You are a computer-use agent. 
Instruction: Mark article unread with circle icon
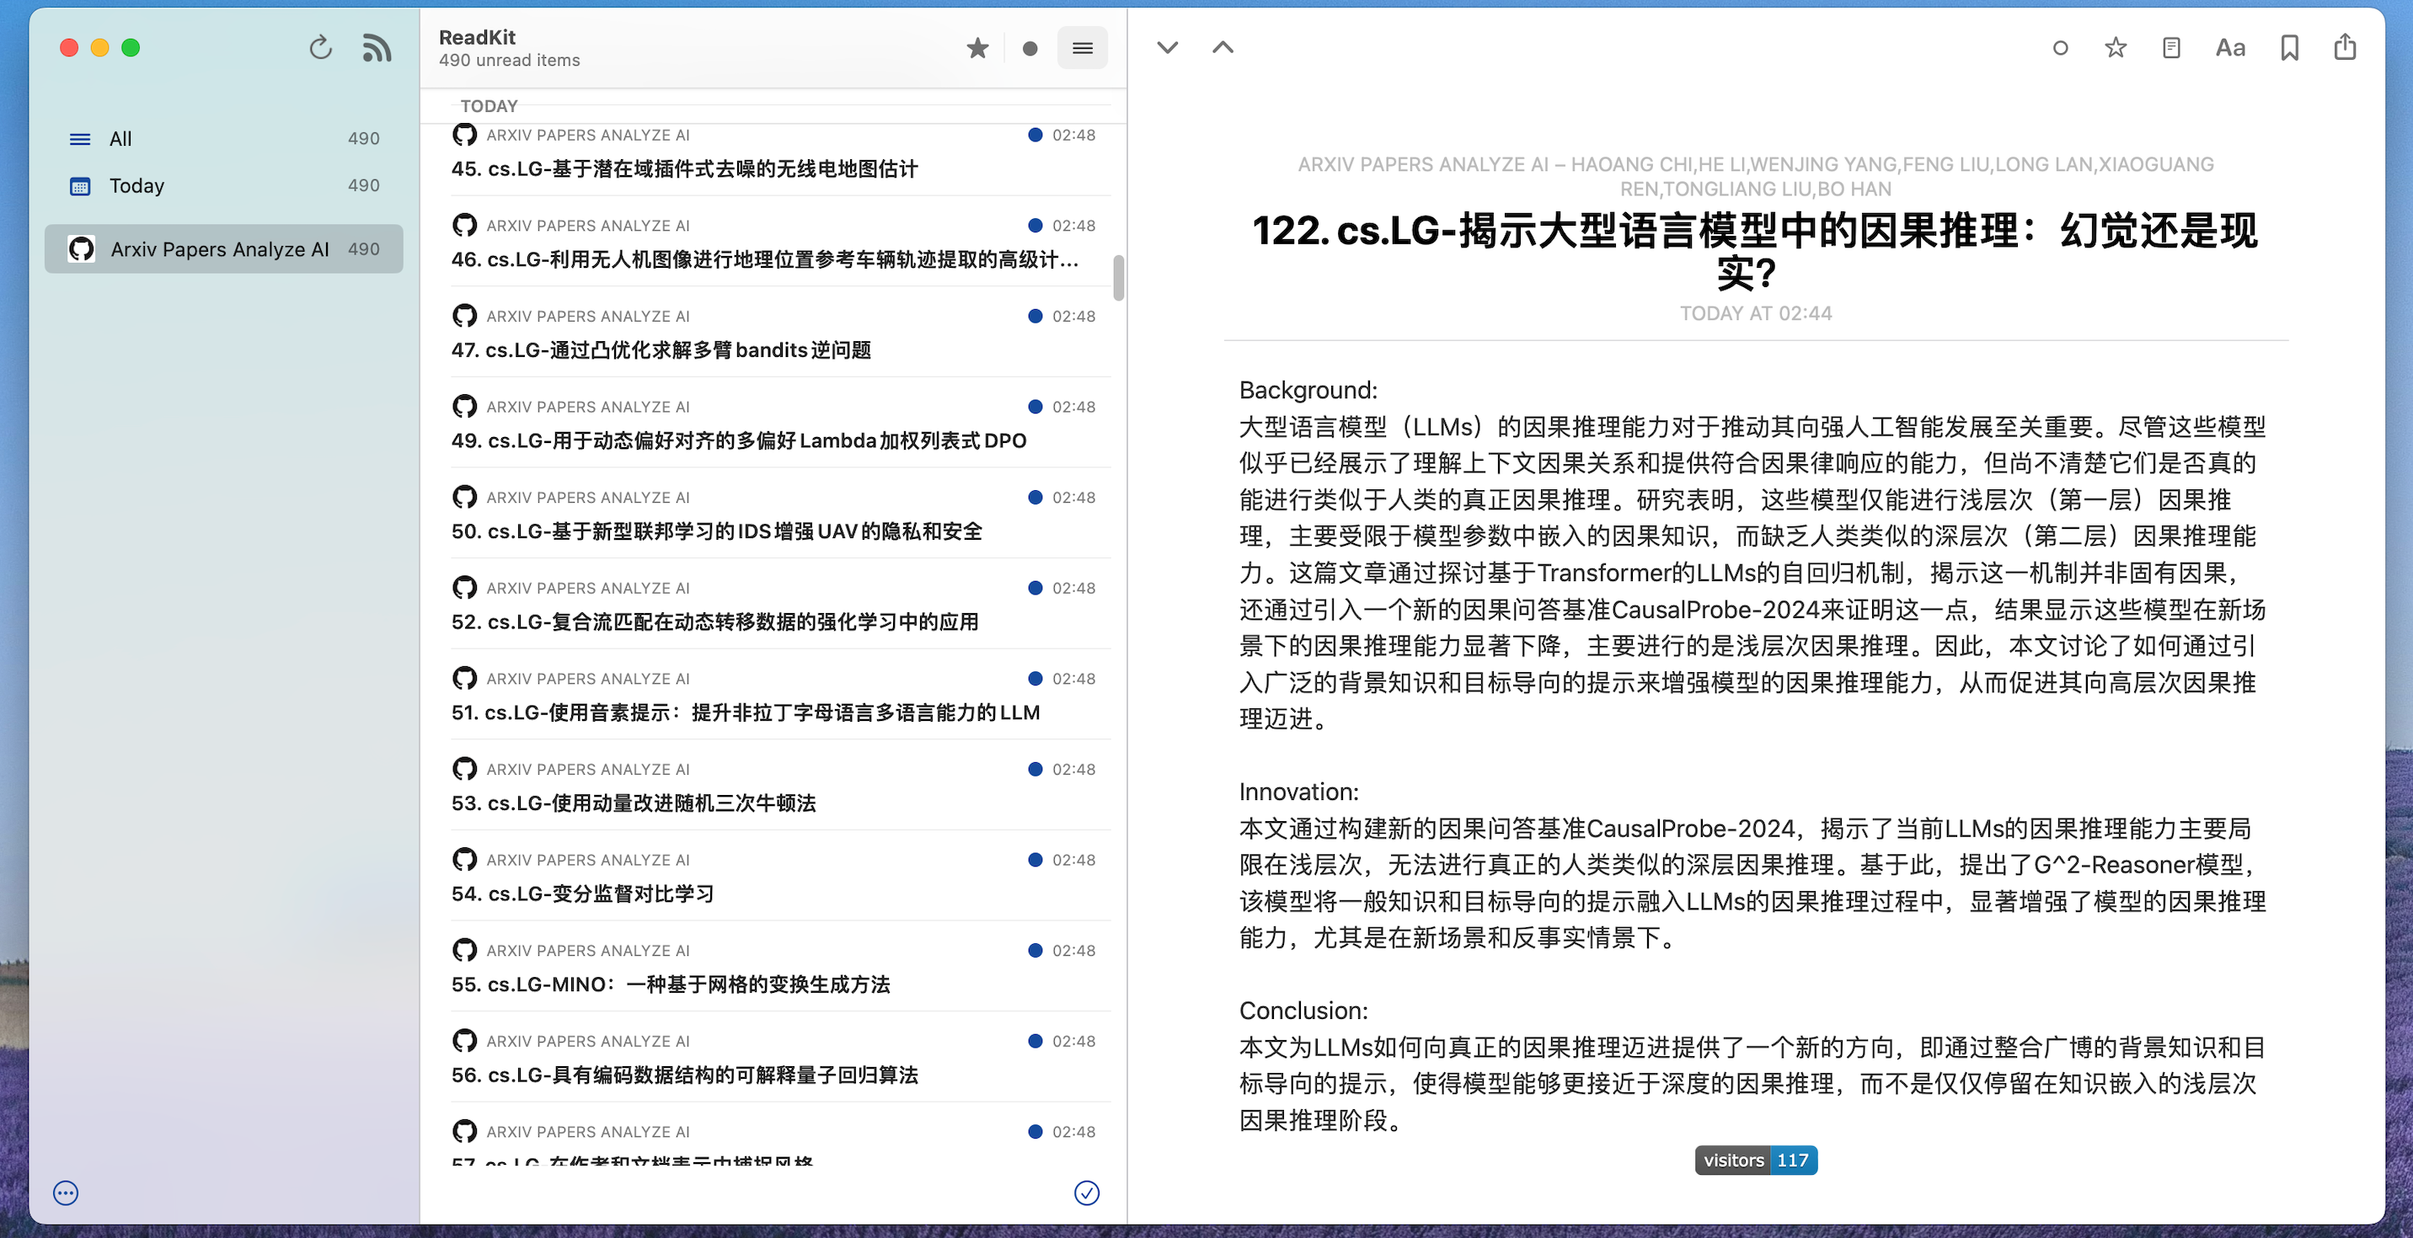(2060, 48)
